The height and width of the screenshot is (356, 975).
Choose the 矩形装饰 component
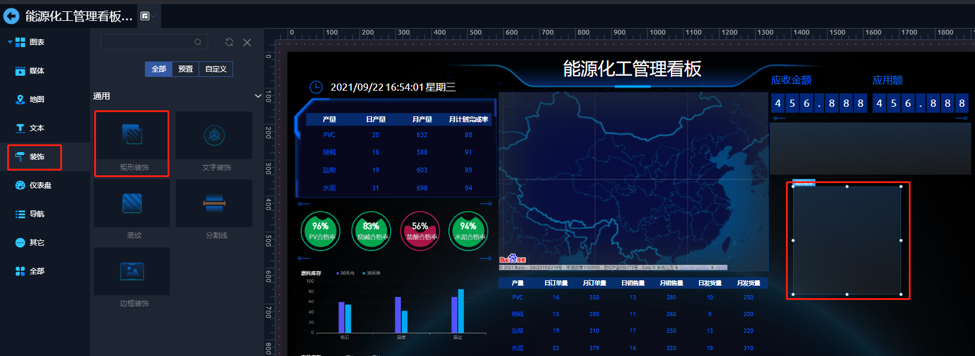pos(132,143)
